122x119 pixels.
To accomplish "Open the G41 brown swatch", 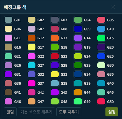I will 8,93.
